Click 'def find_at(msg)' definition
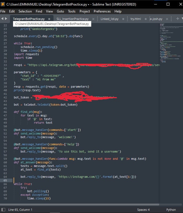183x213 pixels. click(28, 112)
